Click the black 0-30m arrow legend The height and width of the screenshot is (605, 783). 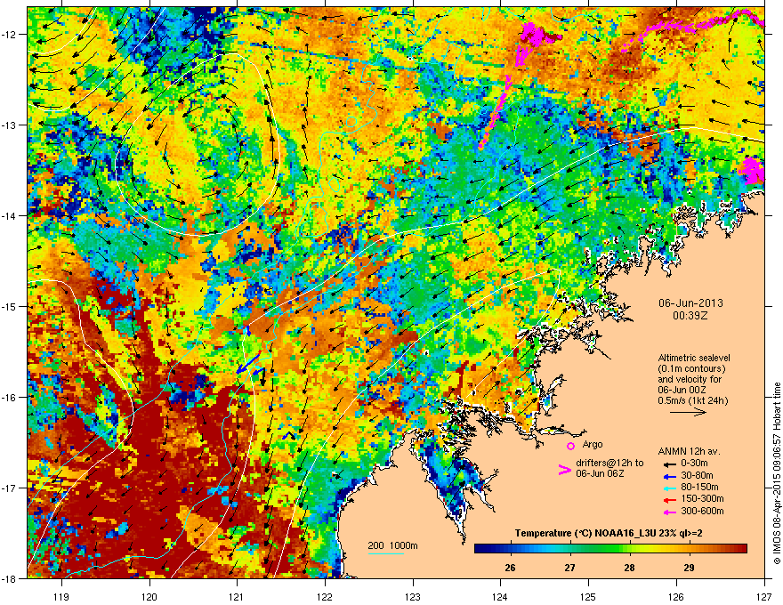click(668, 464)
